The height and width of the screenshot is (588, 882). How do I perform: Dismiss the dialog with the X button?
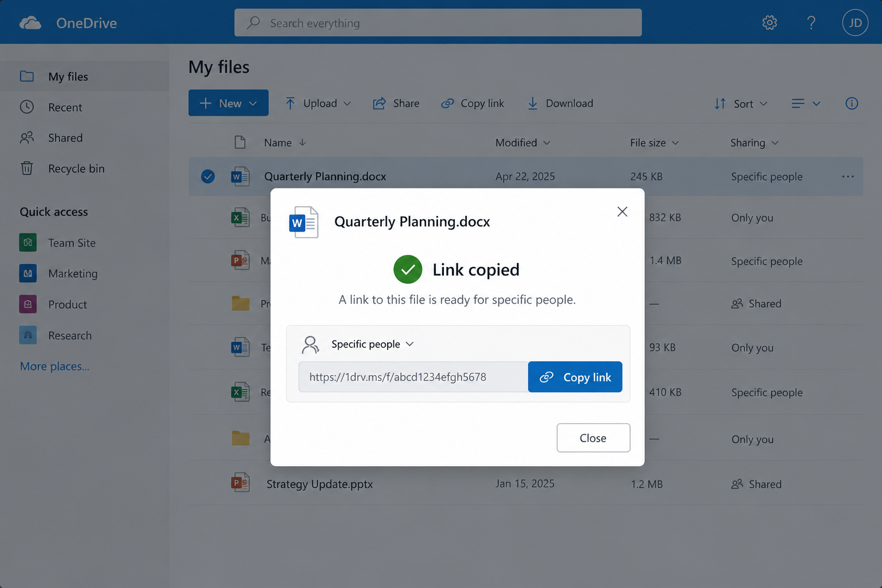point(622,212)
